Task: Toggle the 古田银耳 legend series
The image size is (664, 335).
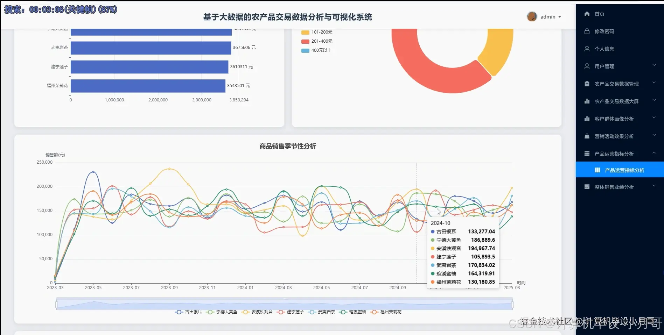Action: click(x=188, y=312)
